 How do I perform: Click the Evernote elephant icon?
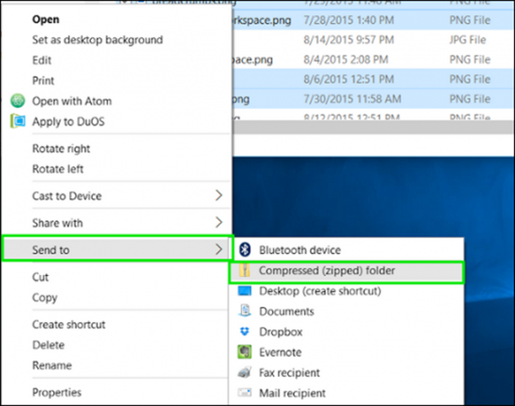click(245, 352)
